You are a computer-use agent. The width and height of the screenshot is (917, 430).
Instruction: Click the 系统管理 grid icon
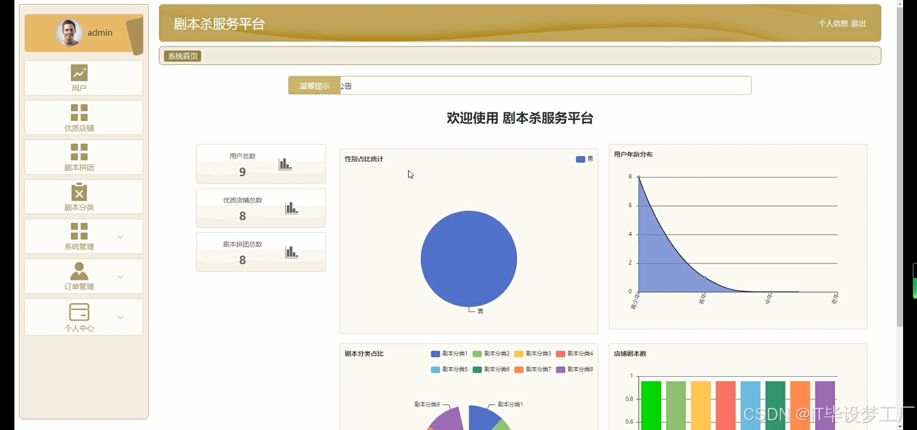(79, 231)
